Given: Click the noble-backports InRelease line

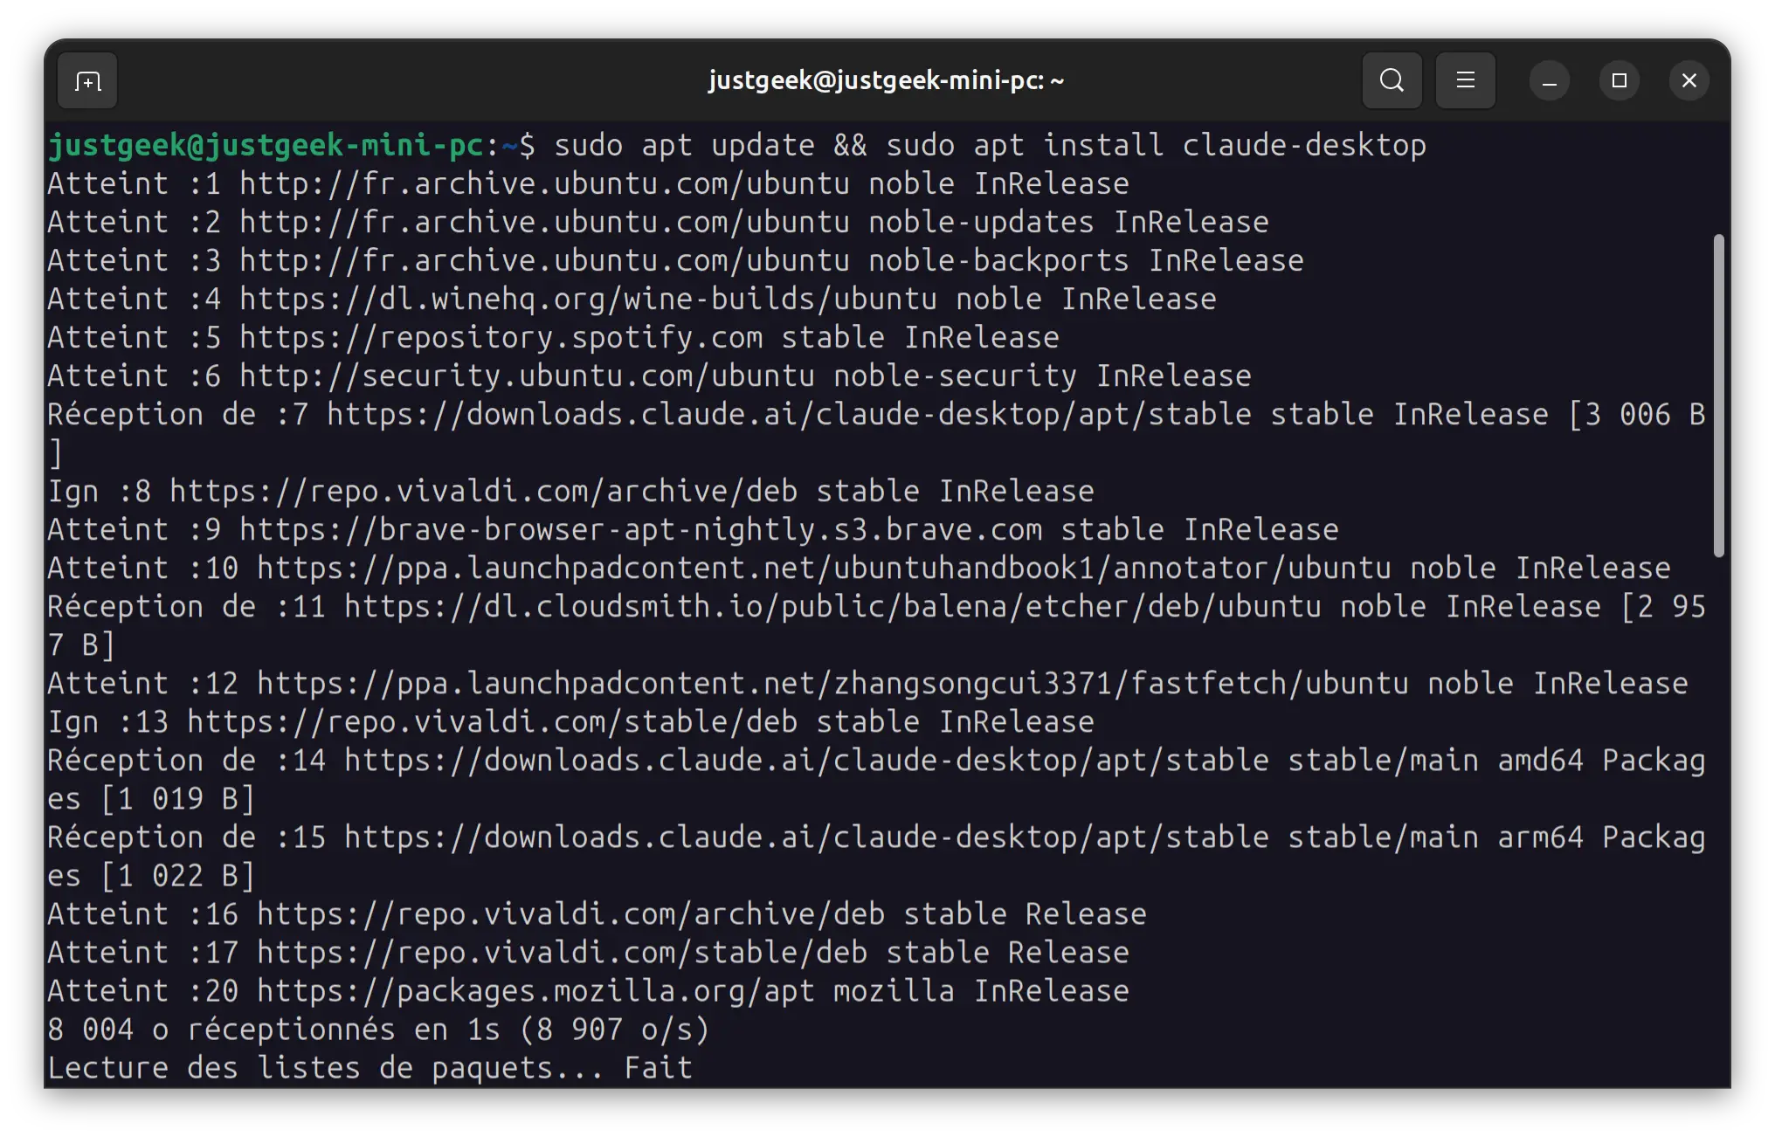Looking at the screenshot, I should [675, 260].
